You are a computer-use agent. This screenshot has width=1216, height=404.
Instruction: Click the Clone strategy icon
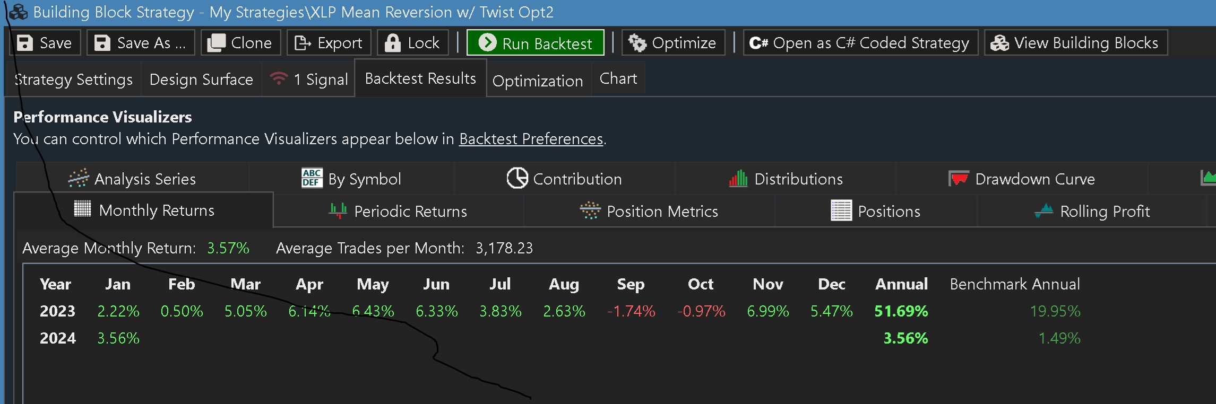(x=216, y=43)
